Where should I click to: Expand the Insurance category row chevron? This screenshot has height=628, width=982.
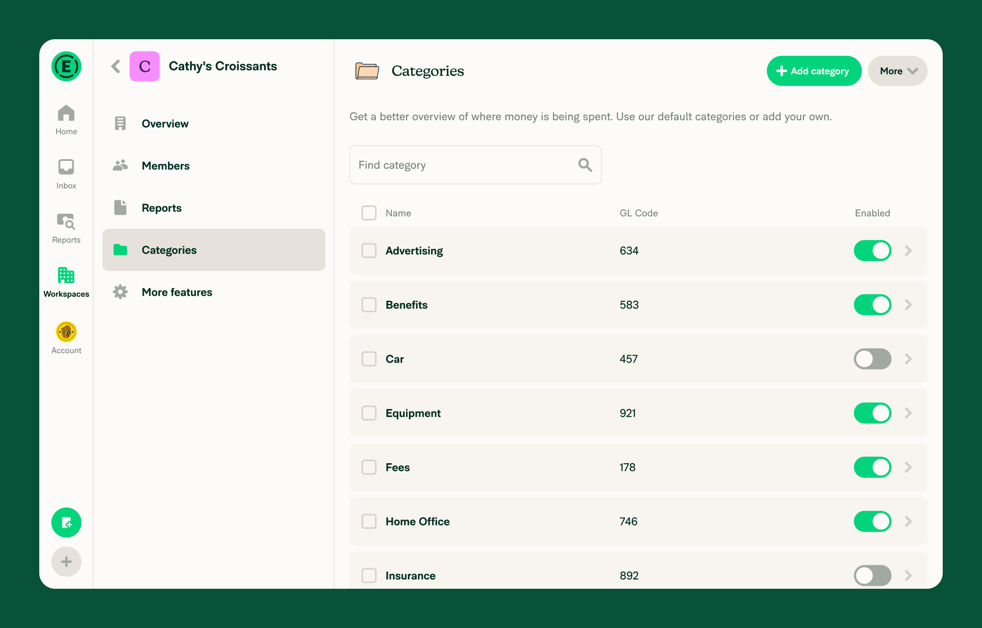click(x=908, y=576)
